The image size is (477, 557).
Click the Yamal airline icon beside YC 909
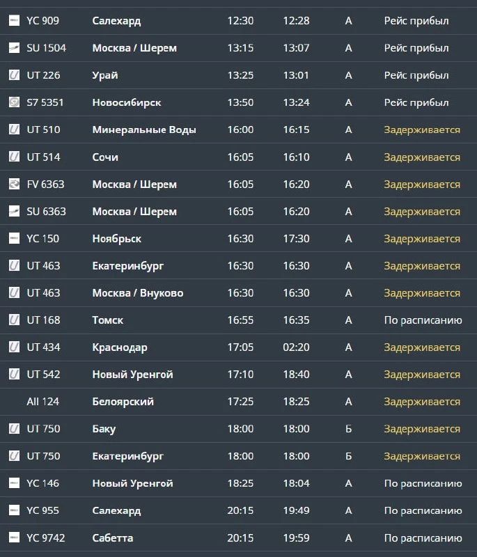pos(14,21)
